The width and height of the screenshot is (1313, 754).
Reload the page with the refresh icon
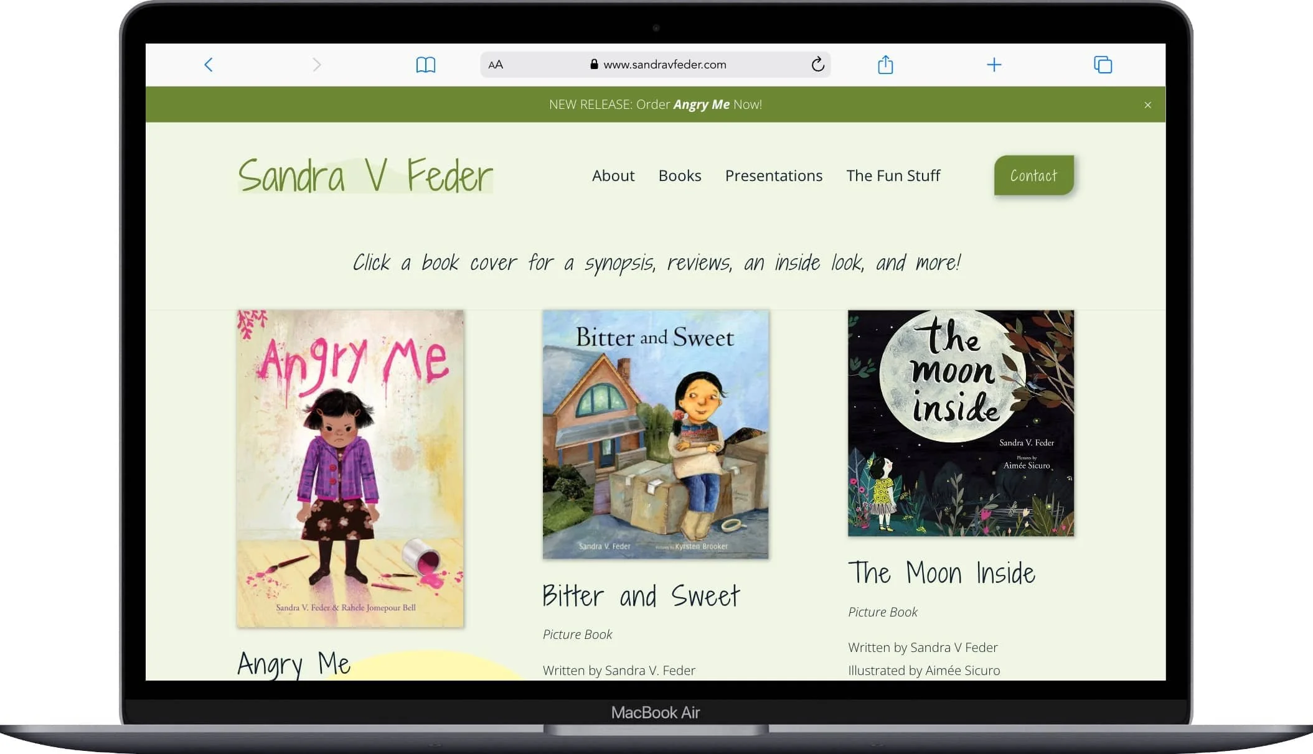[817, 64]
